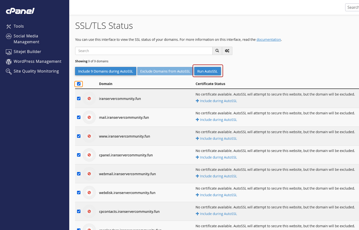Uncheck webmail.iranservercommunity.fun's checkbox

[x=78, y=173]
